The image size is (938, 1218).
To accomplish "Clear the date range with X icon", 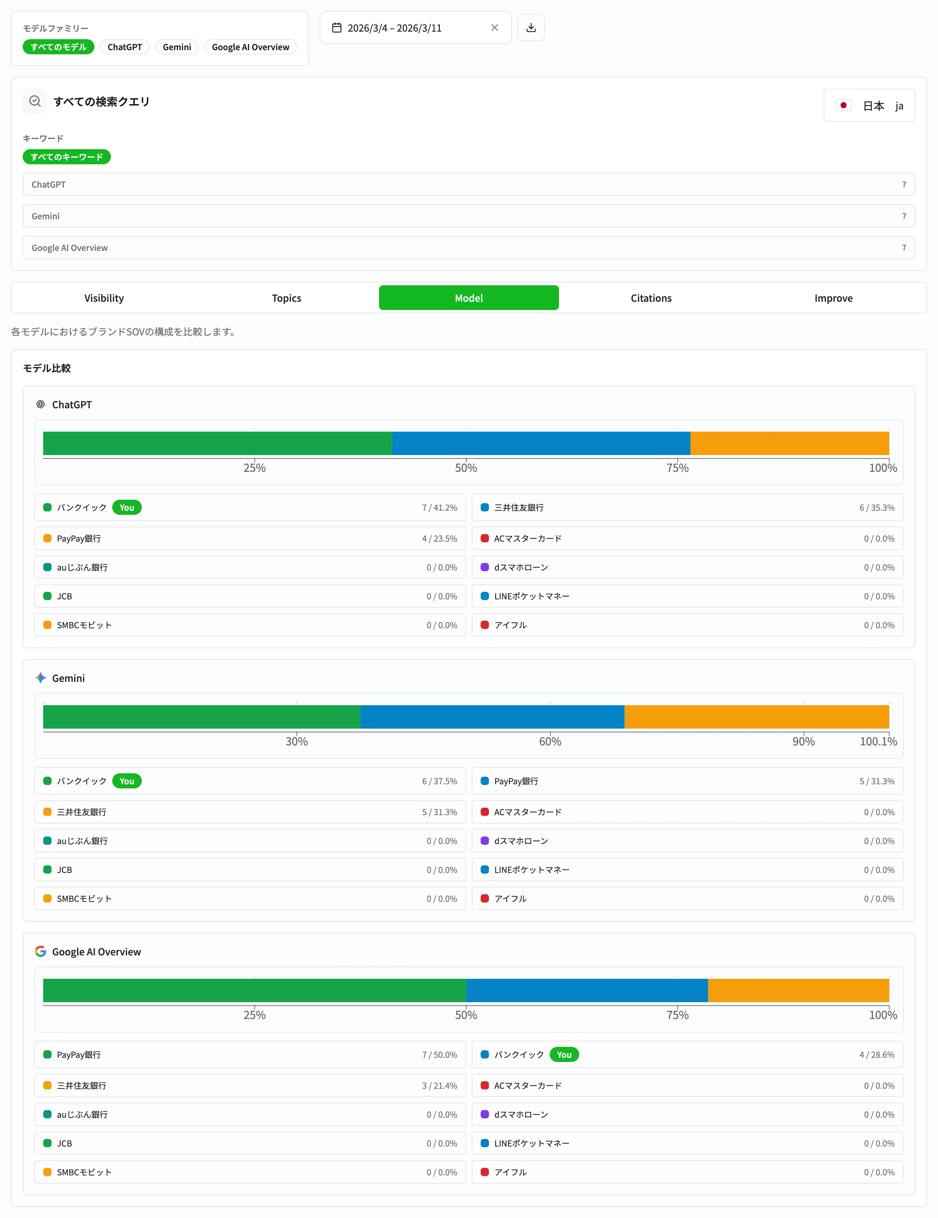I will pos(495,28).
